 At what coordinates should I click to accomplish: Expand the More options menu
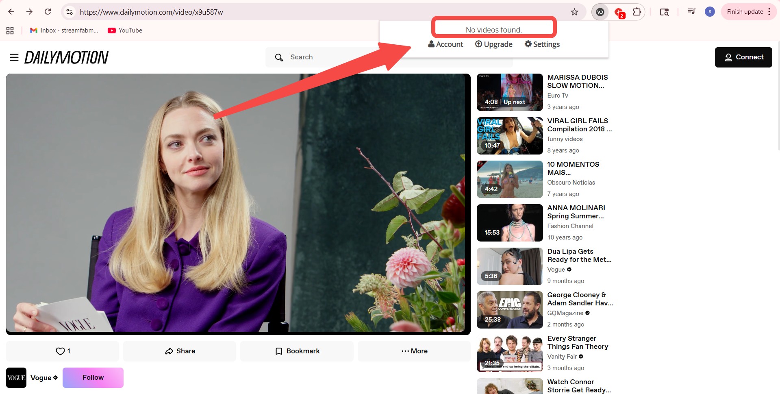414,351
